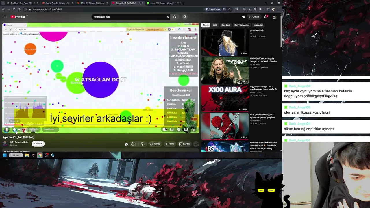
Task: Open the YouTube account avatar menu
Action: [x=274, y=17]
